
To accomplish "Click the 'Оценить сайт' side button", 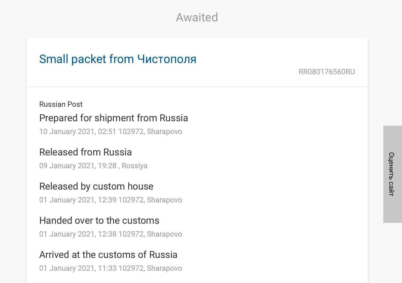I will (x=392, y=174).
